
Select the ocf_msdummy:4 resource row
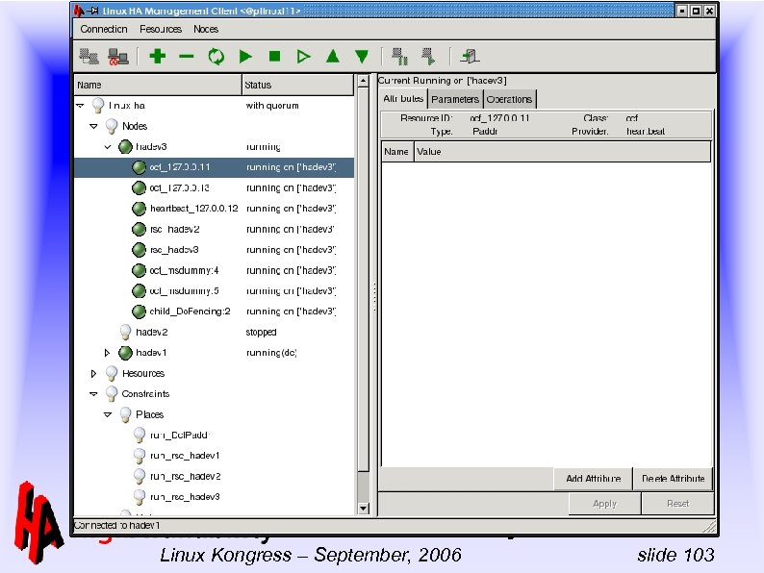click(214, 270)
